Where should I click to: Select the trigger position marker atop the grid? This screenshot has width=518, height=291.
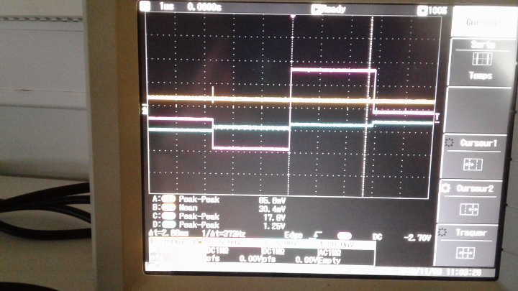[293, 16]
